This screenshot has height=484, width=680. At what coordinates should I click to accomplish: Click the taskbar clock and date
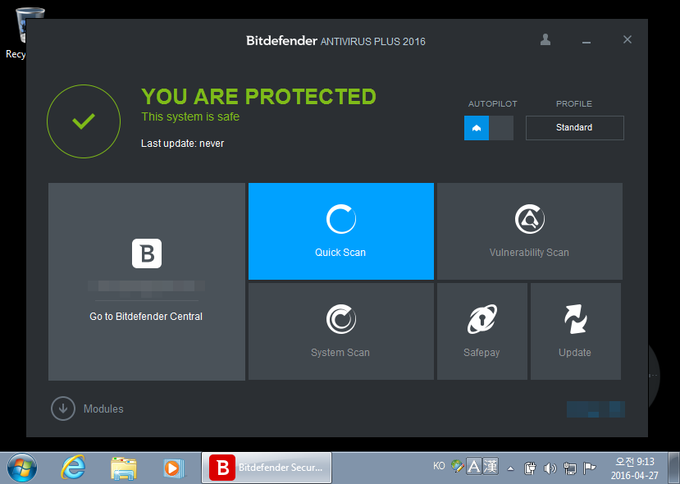click(634, 468)
